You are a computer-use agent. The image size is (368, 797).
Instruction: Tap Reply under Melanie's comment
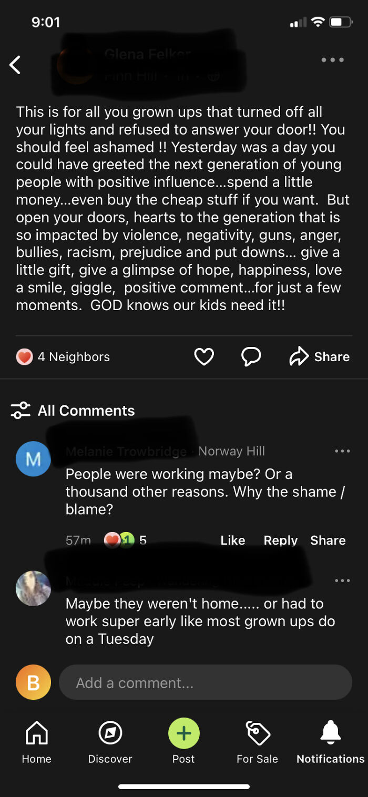pos(280,540)
